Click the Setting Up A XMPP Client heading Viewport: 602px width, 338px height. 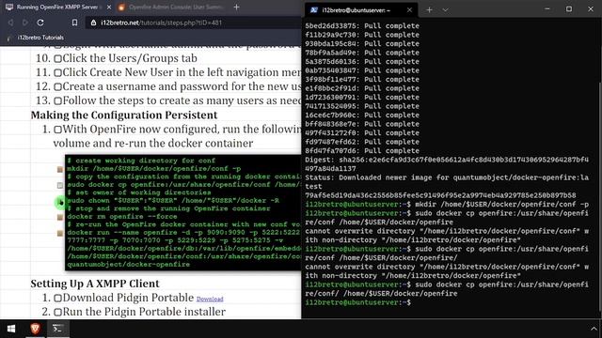pyautogui.click(x=95, y=284)
